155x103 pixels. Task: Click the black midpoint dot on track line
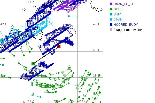pyautogui.click(x=44, y=56)
